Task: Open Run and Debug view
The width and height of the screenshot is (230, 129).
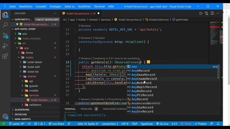Action: click(5, 46)
